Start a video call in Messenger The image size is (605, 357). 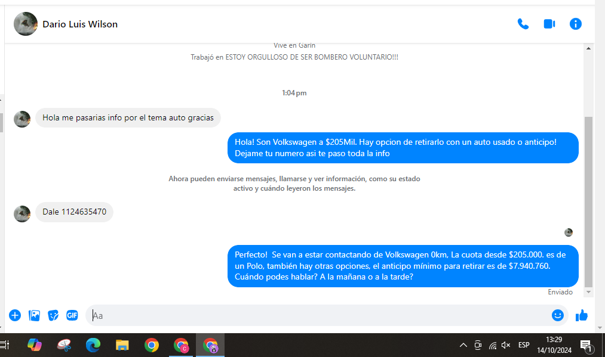click(549, 24)
